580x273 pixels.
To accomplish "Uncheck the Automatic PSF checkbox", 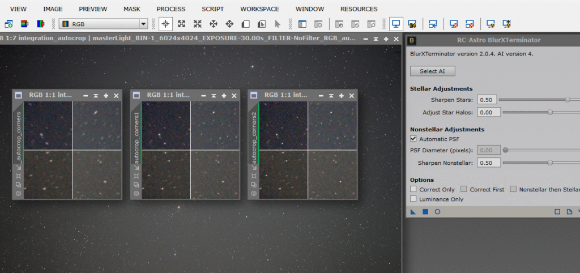I will (413, 139).
